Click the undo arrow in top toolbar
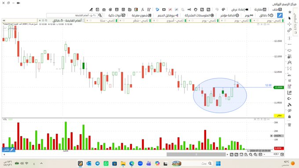This screenshot has height=168, width=299. point(223,10)
